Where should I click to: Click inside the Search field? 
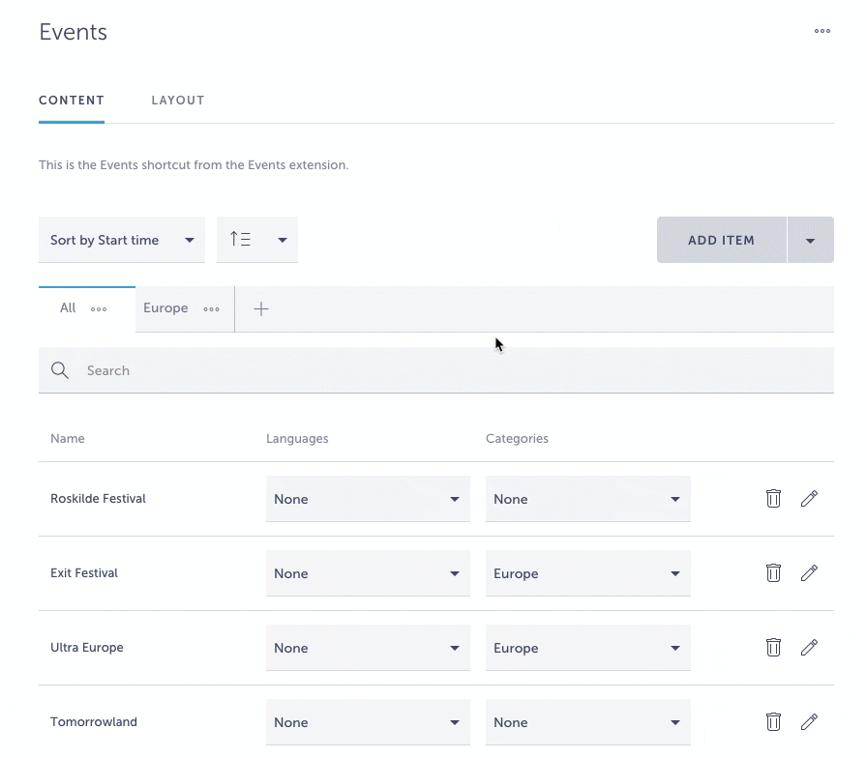[290, 370]
